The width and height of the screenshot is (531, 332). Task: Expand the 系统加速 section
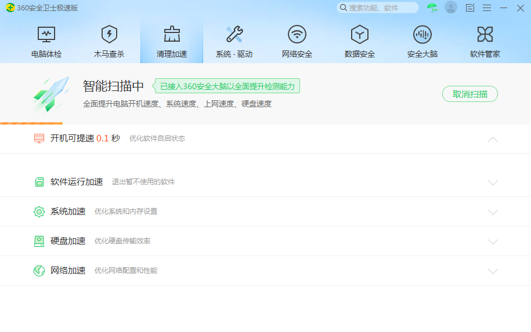tap(493, 212)
